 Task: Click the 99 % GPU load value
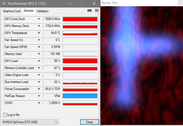[52, 61]
